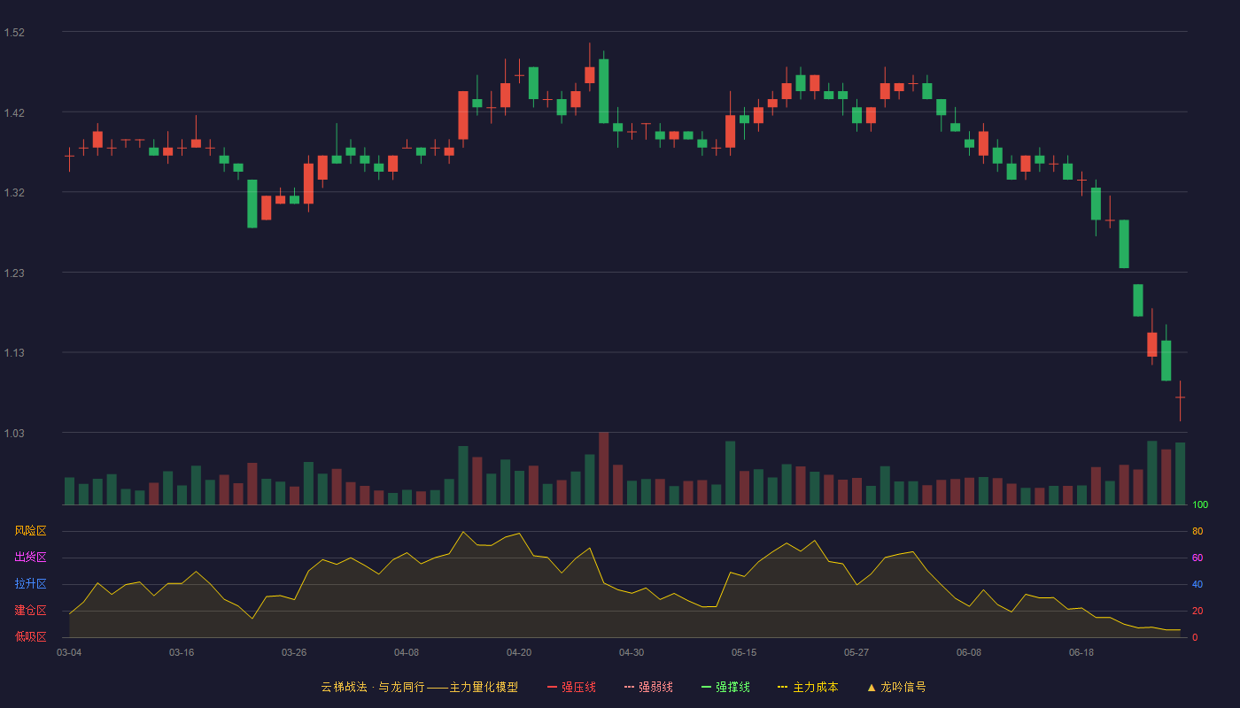Click the 建仓区 zone label

(x=30, y=611)
